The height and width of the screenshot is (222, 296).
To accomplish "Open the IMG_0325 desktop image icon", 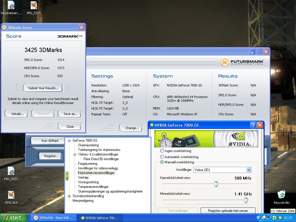I will coord(34,5).
